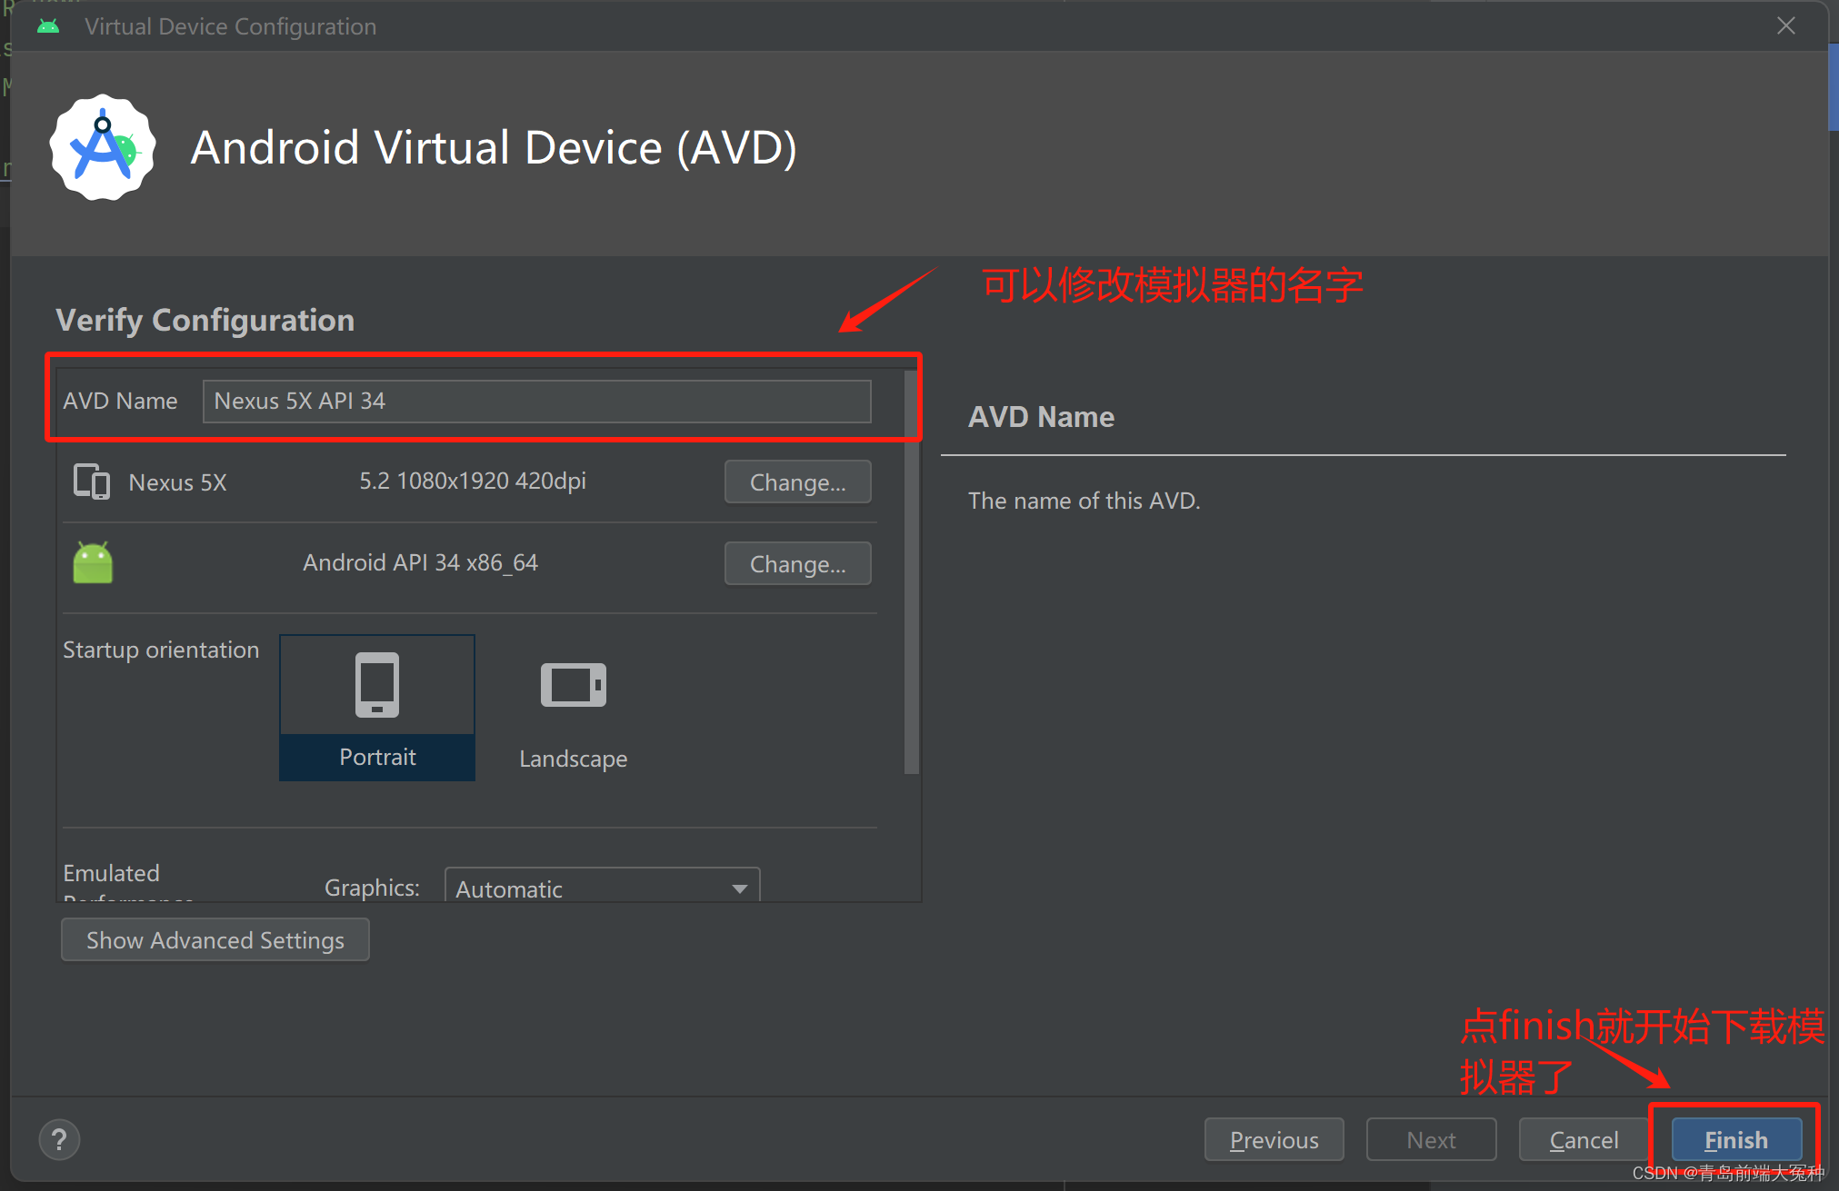Go back with Previous button
Viewport: 1839px width, 1191px height.
click(x=1274, y=1139)
